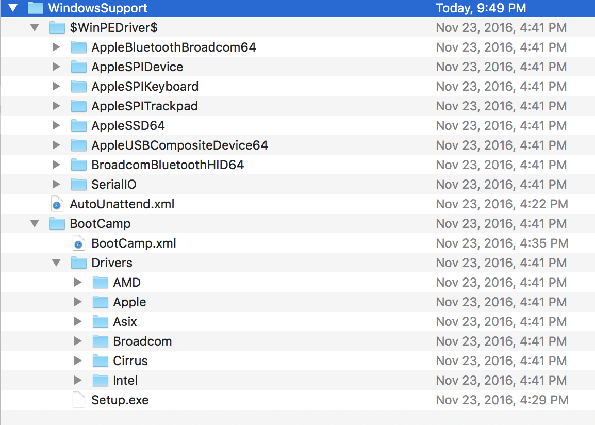Click the Cirrus folder icon
The image size is (595, 425).
point(101,361)
